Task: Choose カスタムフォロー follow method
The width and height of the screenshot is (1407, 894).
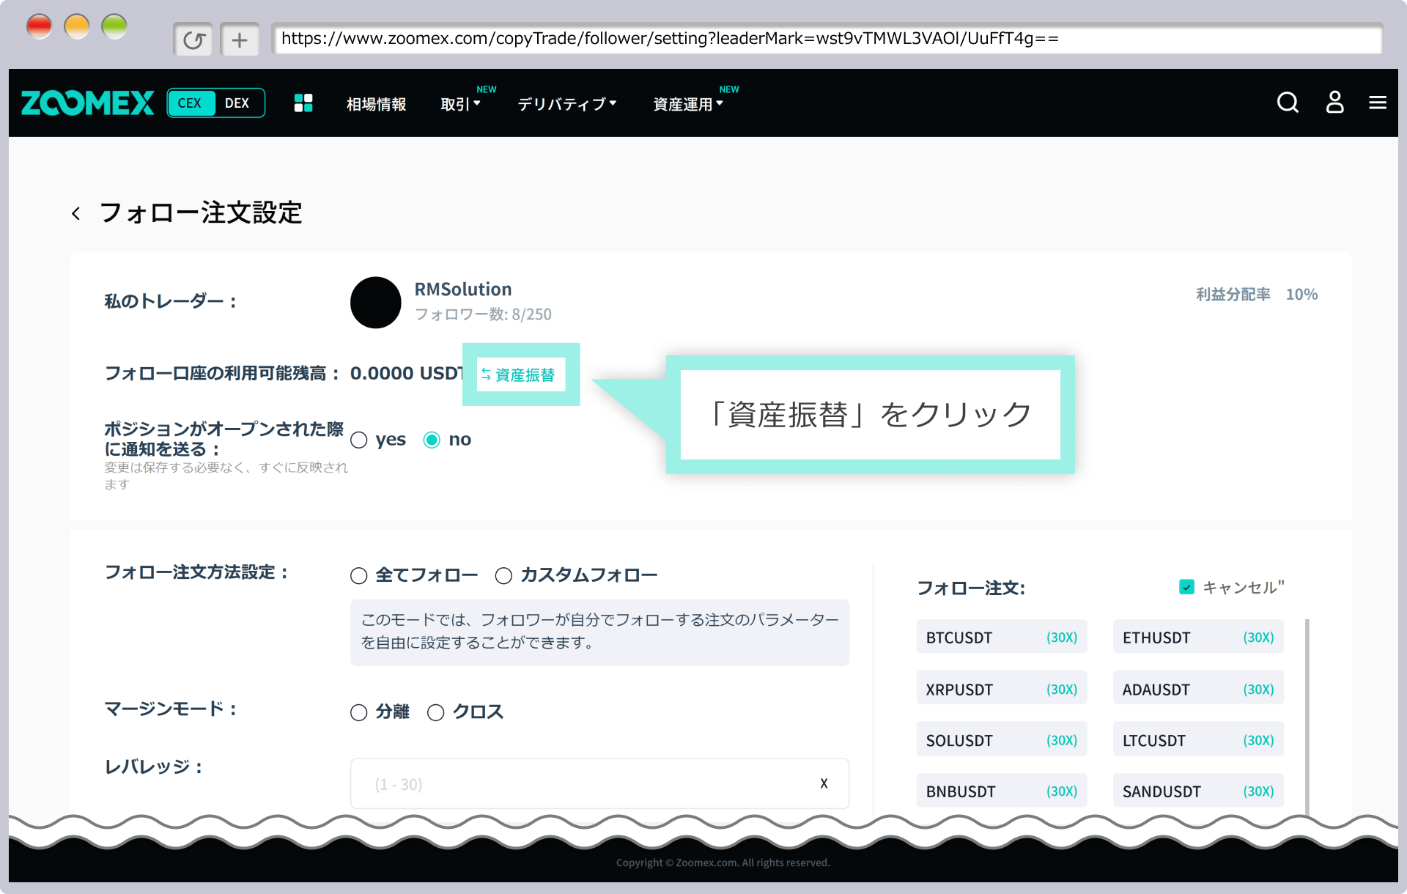Action: click(x=503, y=576)
